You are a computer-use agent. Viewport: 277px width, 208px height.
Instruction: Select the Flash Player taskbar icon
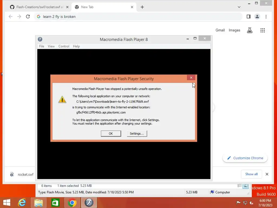(89, 203)
